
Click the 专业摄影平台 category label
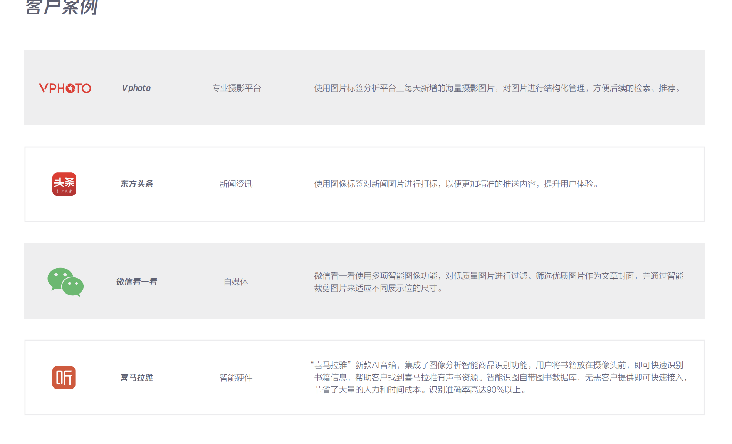pos(237,88)
